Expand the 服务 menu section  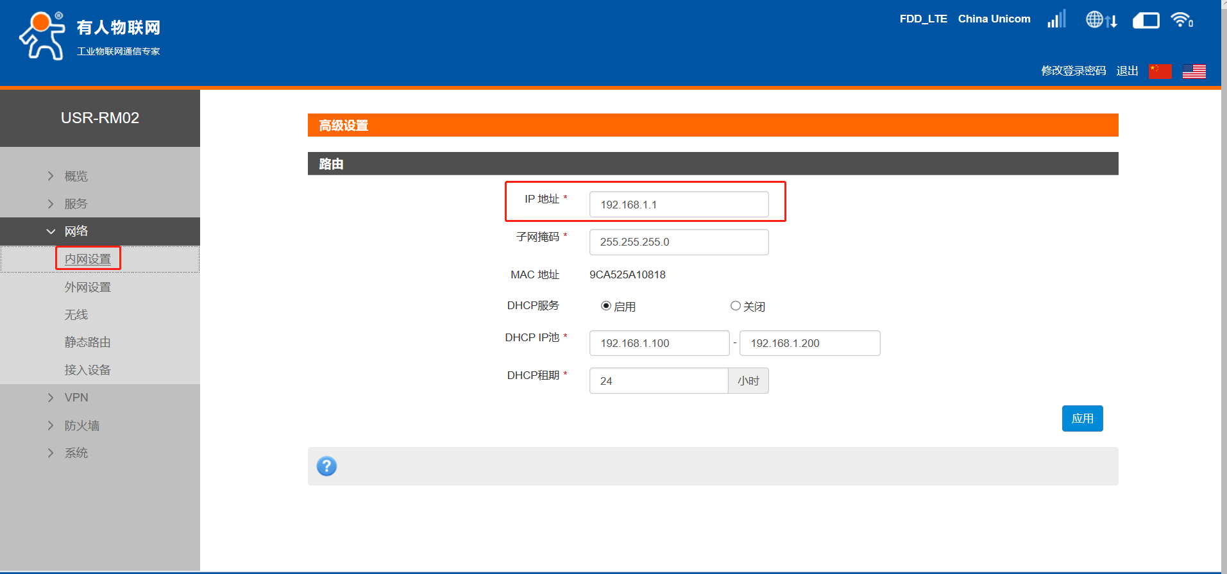coord(76,204)
